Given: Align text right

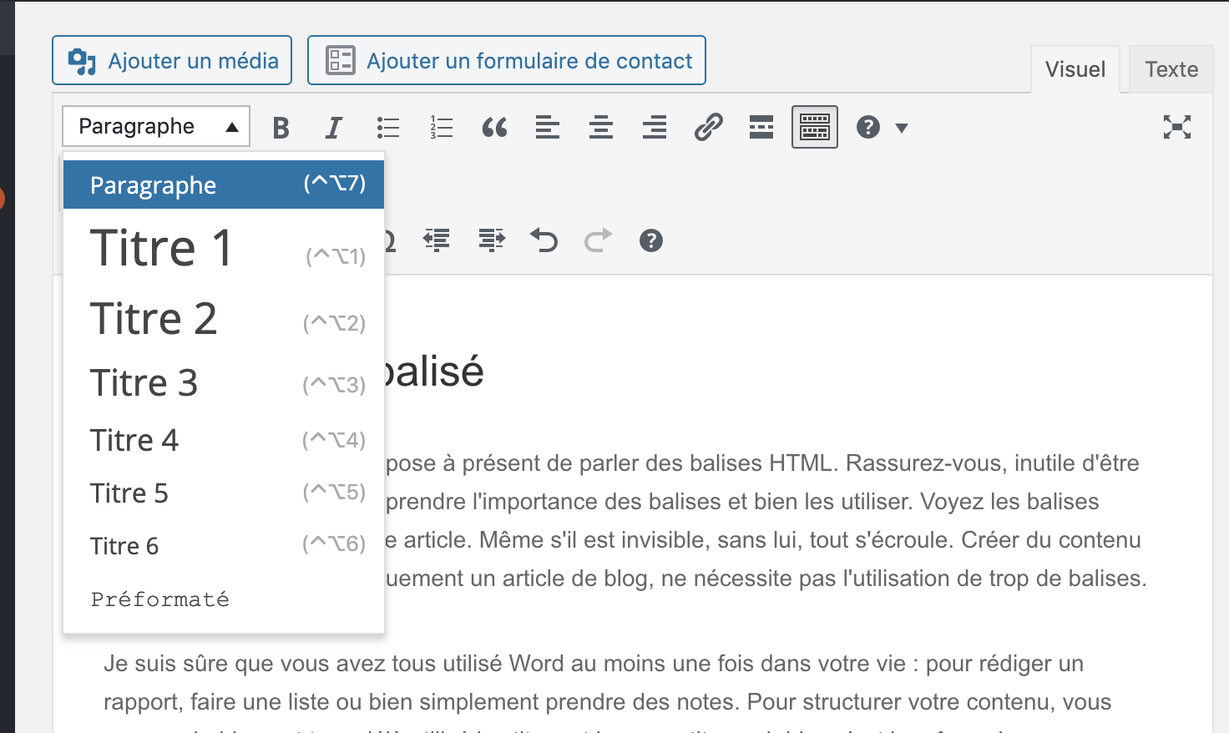Looking at the screenshot, I should point(655,128).
